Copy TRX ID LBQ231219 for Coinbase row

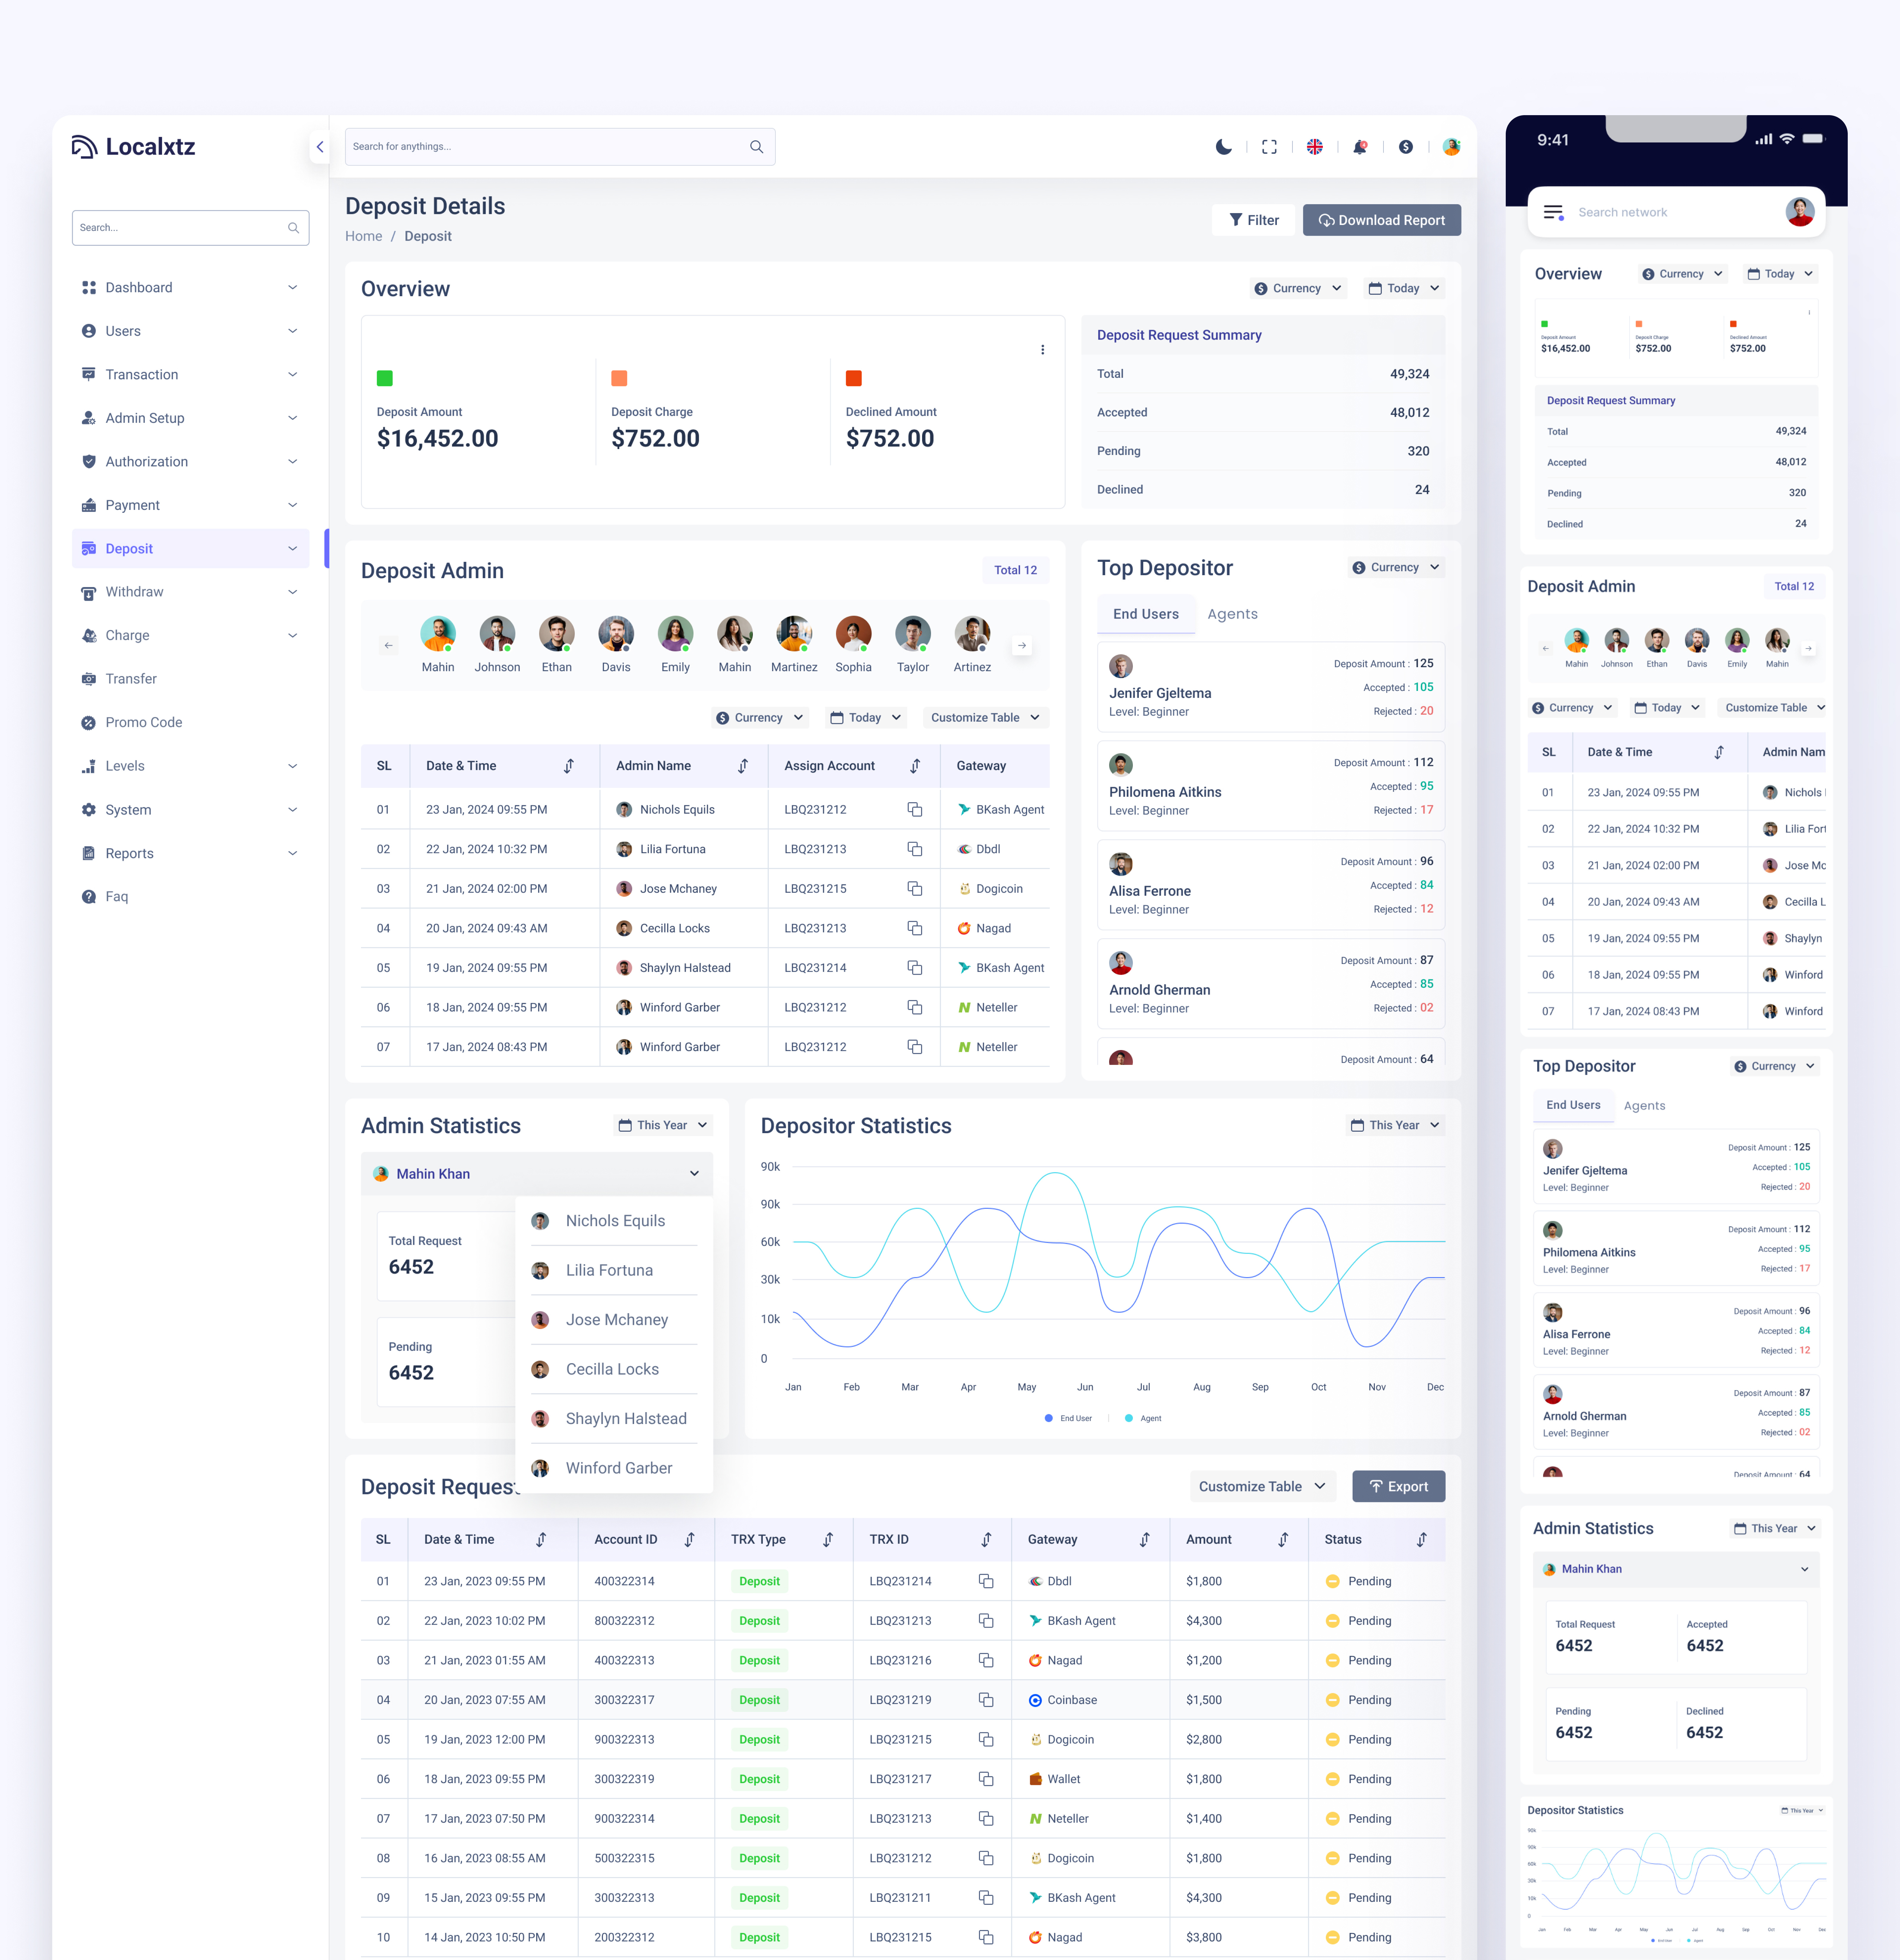click(x=986, y=1700)
